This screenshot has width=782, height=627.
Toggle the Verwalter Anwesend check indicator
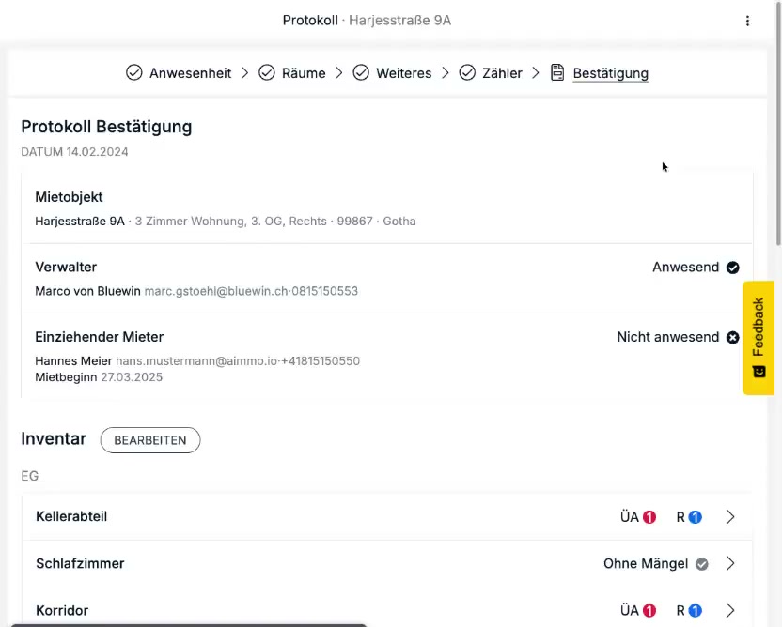click(x=733, y=268)
